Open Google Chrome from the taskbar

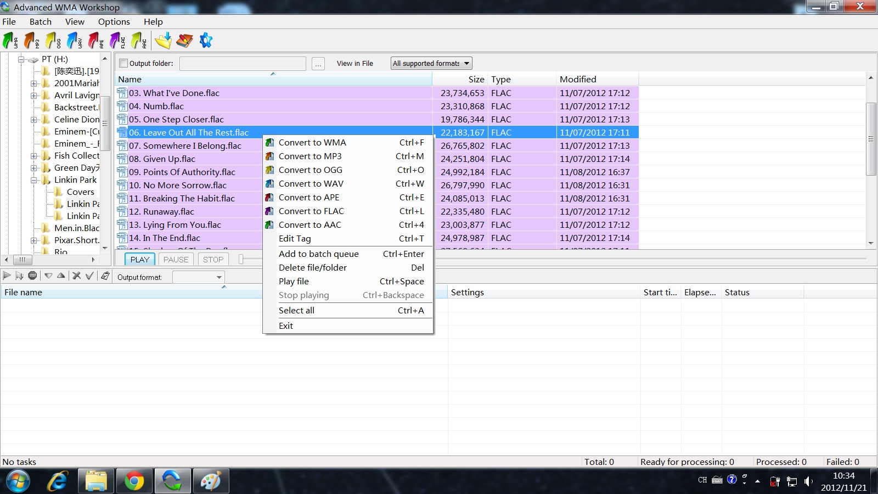click(x=134, y=481)
